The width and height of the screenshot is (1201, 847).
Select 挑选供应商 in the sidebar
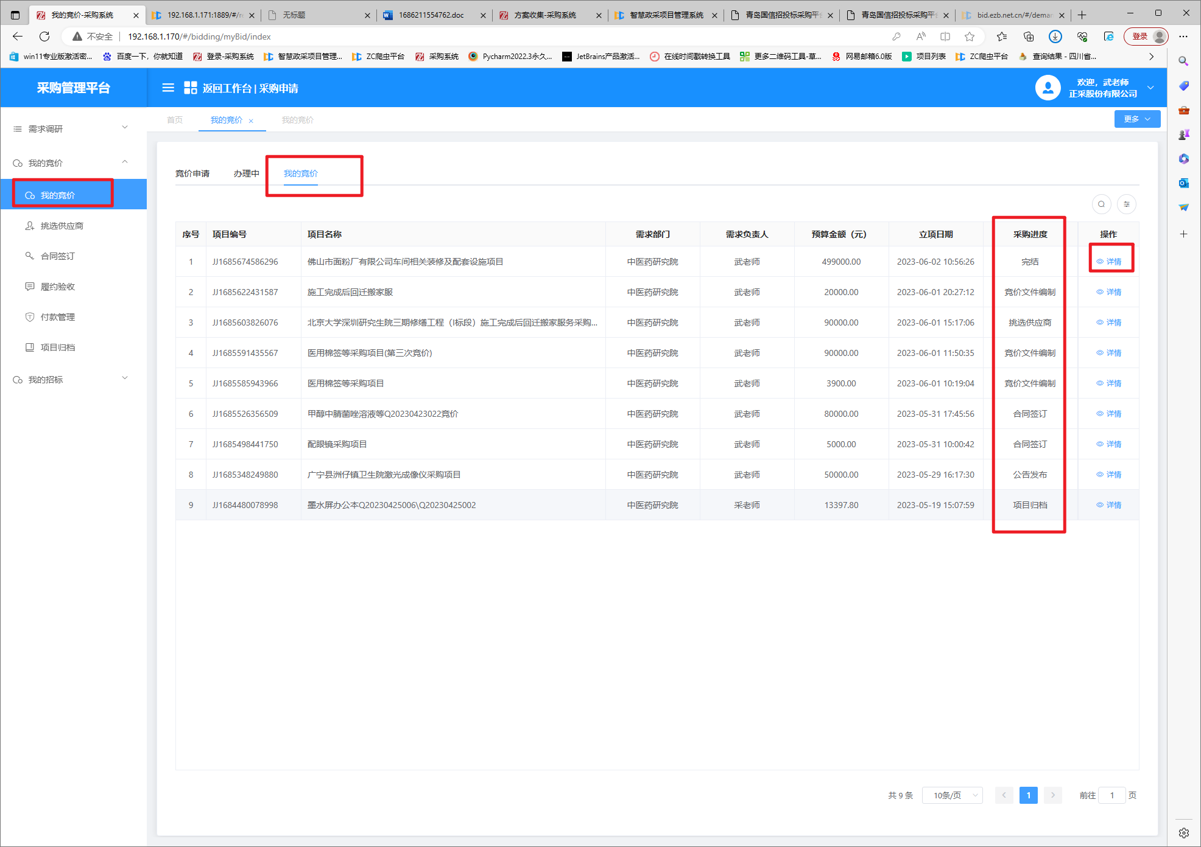click(62, 226)
